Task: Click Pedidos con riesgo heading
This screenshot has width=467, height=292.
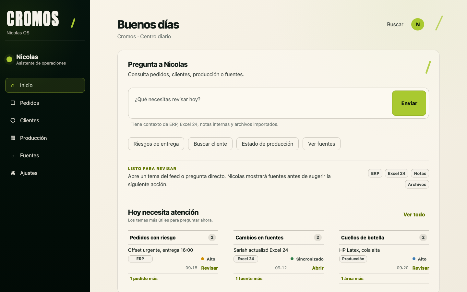Action: click(153, 237)
